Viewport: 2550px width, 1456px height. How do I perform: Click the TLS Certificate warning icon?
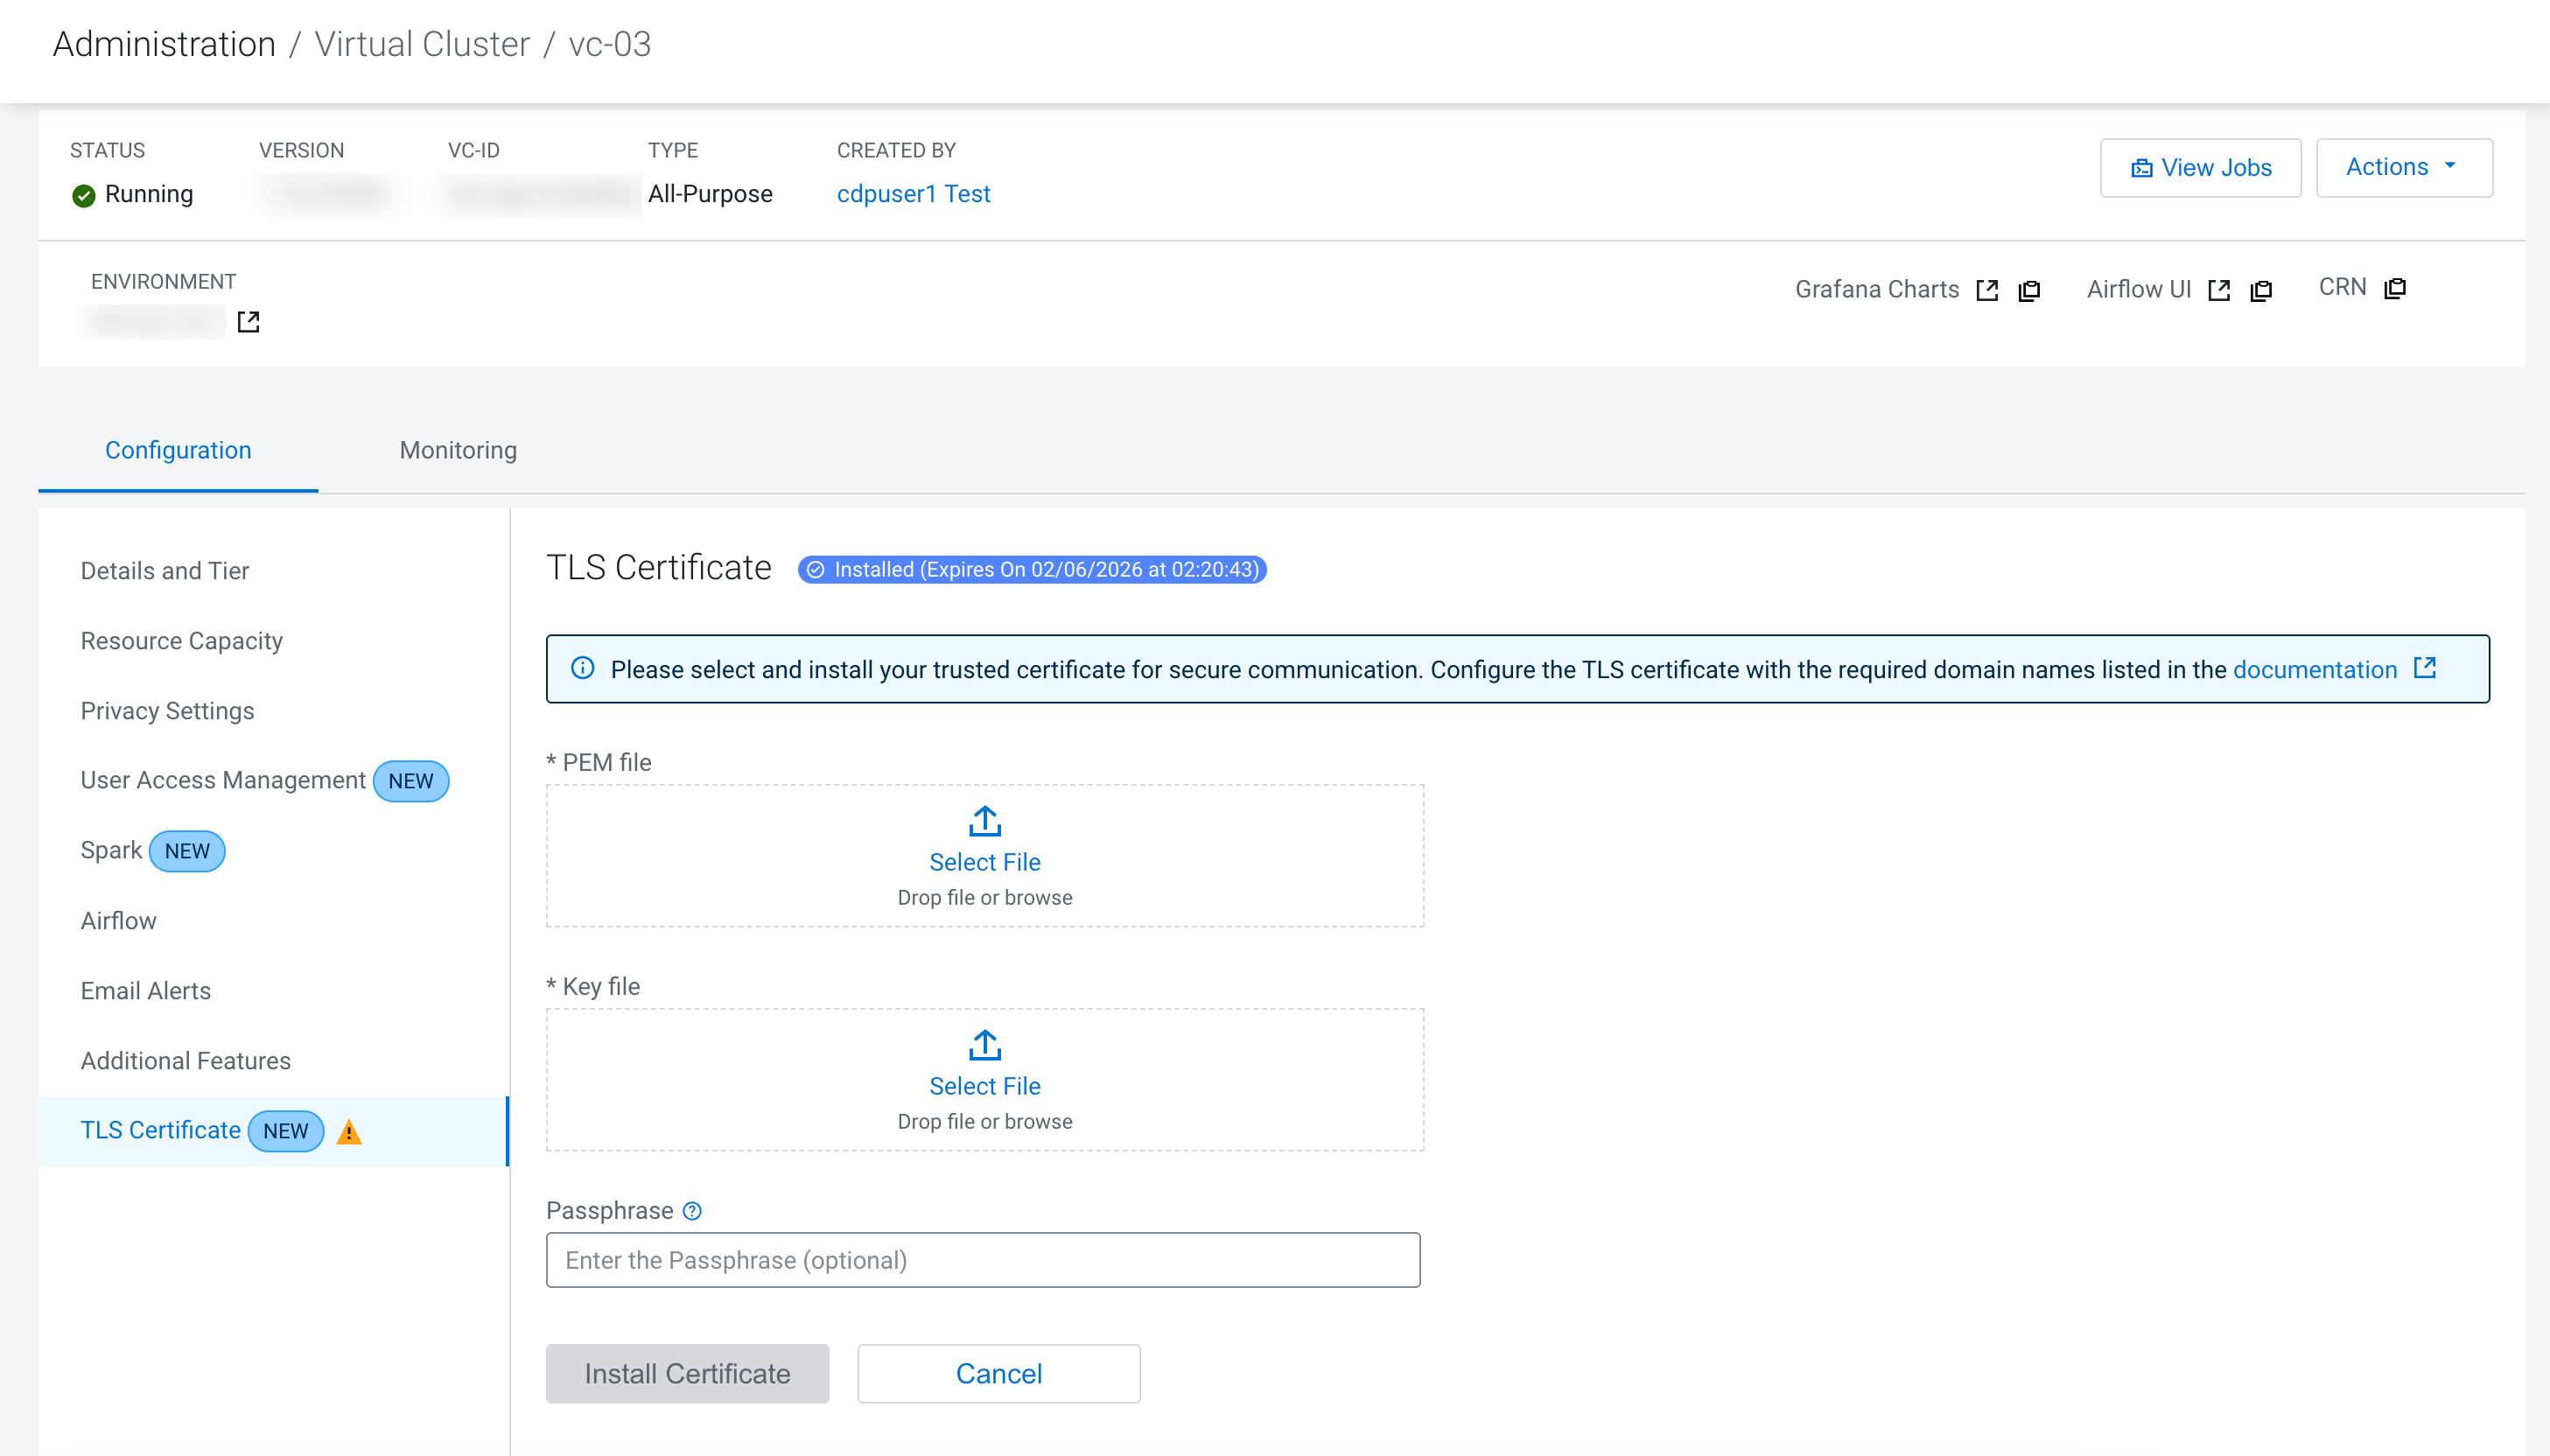(349, 1132)
